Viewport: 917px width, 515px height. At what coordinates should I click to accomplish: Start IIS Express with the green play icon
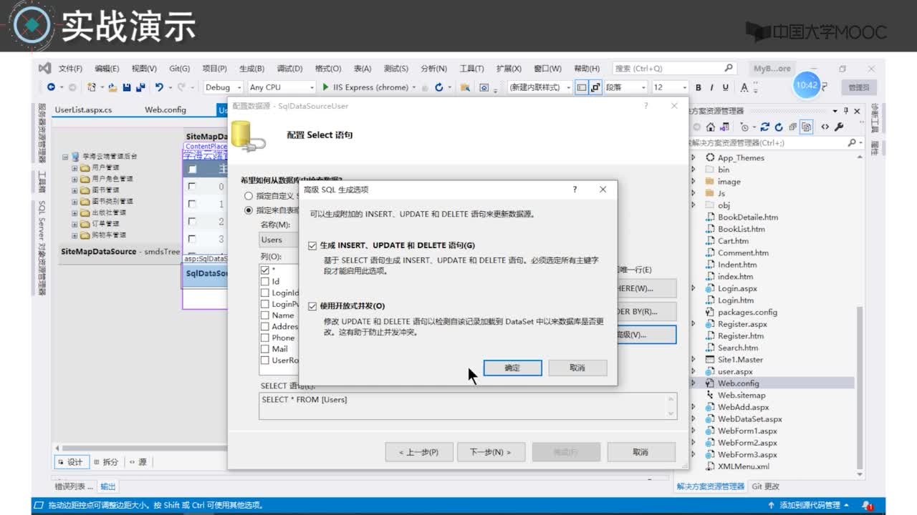(x=325, y=87)
